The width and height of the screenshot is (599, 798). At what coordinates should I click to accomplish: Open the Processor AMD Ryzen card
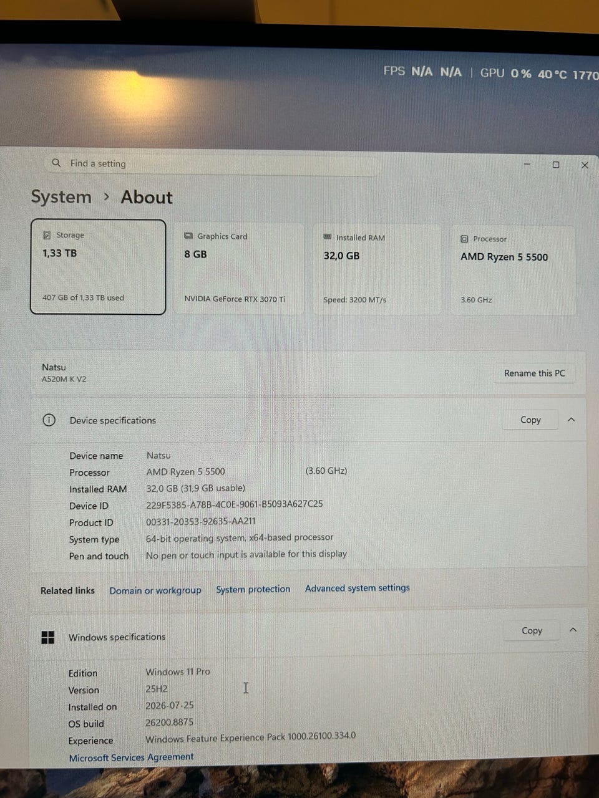(513, 271)
